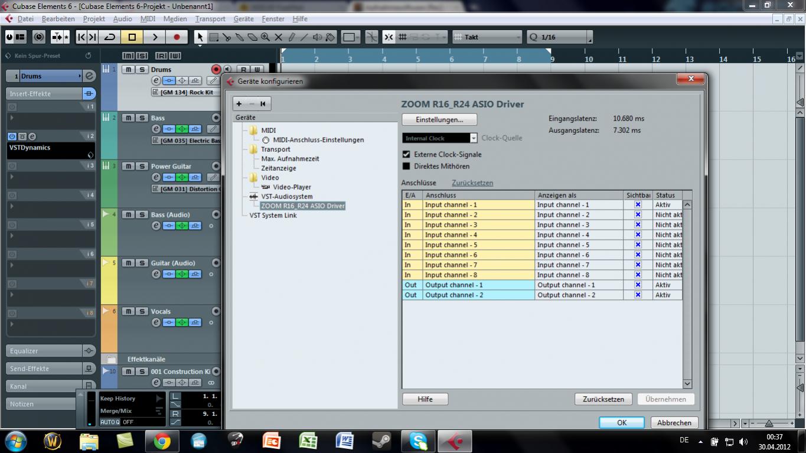Expand the empty insert slot i1 arrow

(12, 118)
